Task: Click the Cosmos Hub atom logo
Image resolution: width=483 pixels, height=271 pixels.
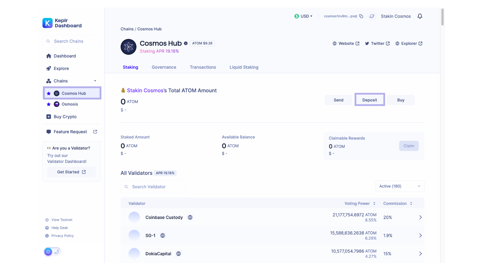Action: click(x=128, y=47)
